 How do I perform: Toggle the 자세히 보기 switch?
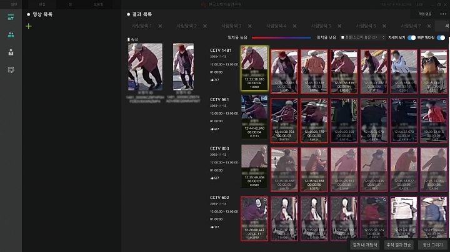coord(412,37)
